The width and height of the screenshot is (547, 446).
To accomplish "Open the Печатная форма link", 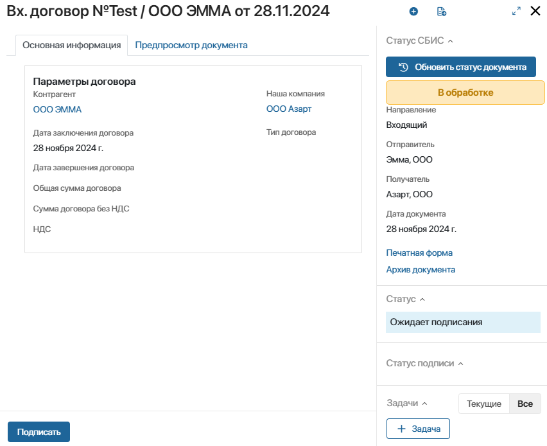I will (x=419, y=253).
